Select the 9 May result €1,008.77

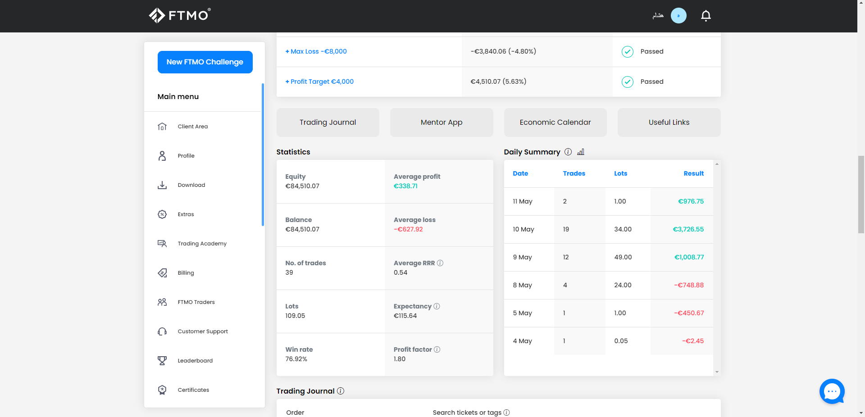pyautogui.click(x=689, y=257)
